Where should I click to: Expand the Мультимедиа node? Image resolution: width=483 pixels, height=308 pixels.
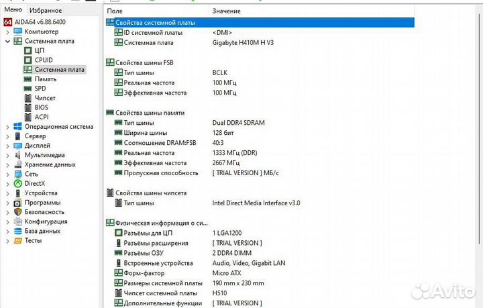coord(7,156)
